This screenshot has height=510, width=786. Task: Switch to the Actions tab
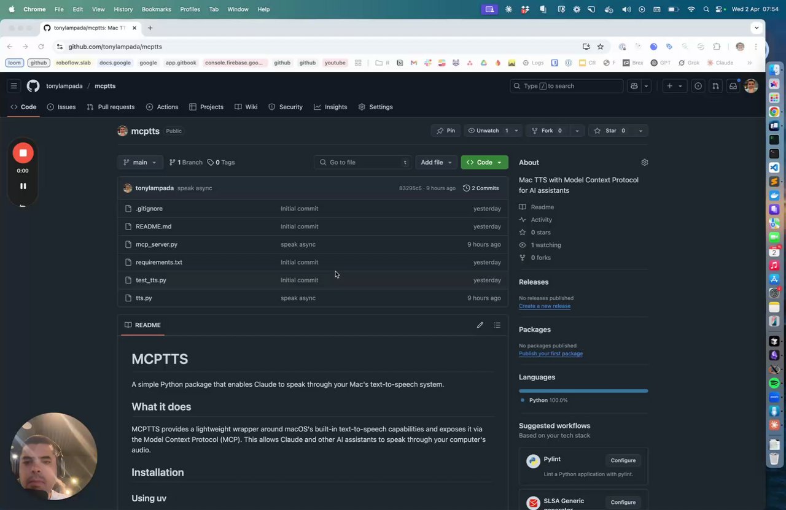pyautogui.click(x=162, y=107)
